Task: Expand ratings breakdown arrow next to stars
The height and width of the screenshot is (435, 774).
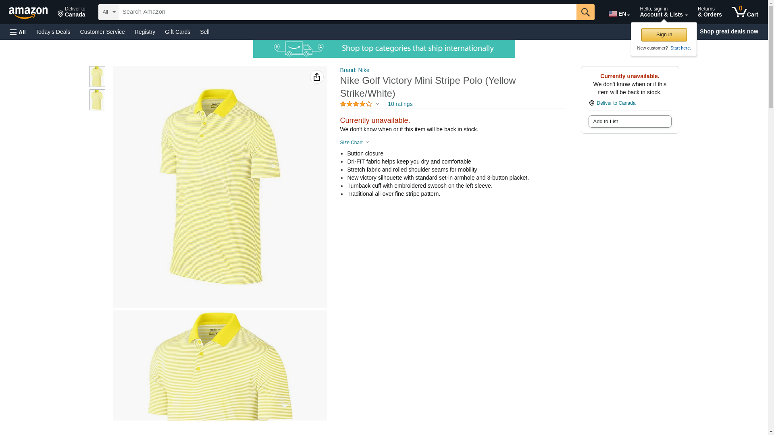Action: pos(377,104)
